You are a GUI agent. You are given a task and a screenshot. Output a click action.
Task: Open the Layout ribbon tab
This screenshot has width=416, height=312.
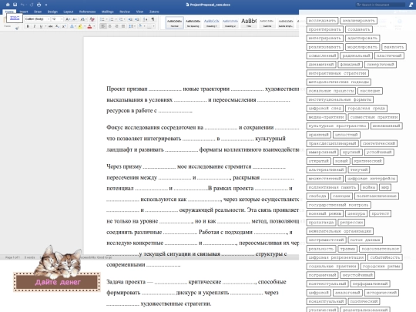tap(69, 12)
